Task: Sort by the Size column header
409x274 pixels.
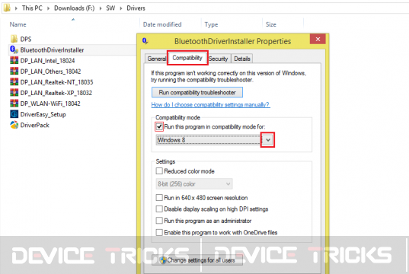Action: point(270,24)
